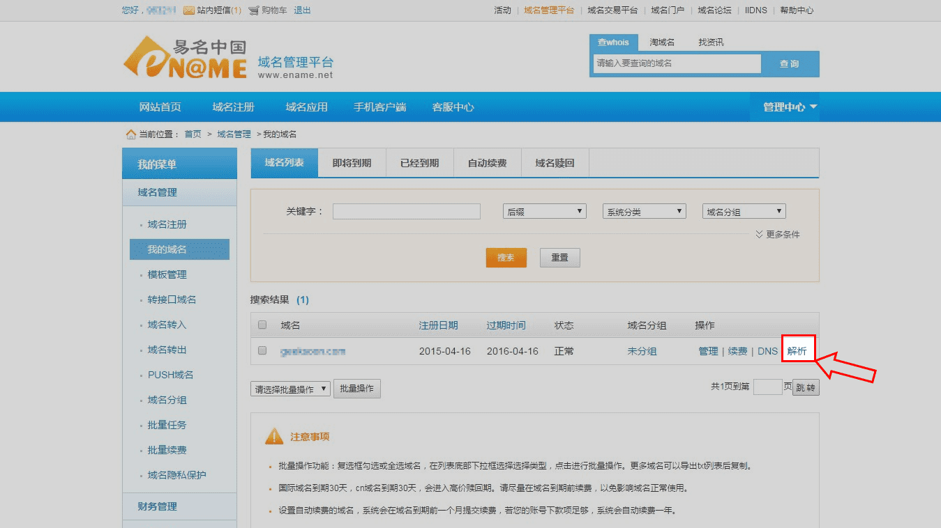941x528 pixels.
Task: Click the DNS link in the domain row
Action: (767, 351)
